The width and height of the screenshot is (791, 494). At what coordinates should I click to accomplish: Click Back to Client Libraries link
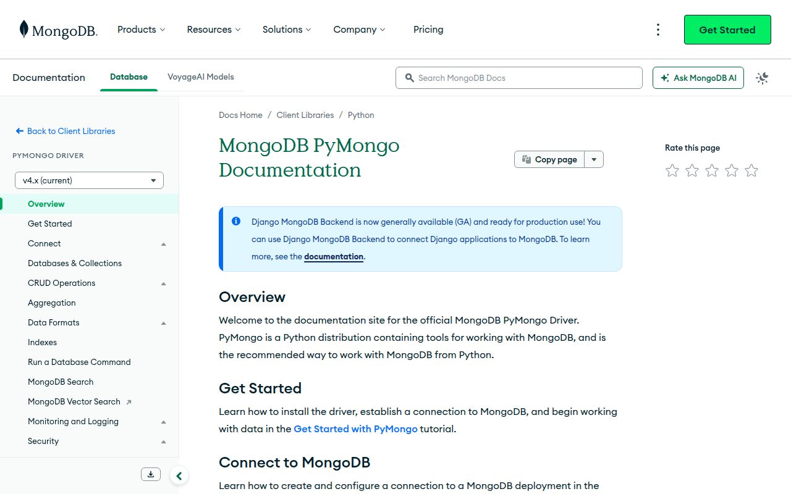(x=66, y=131)
